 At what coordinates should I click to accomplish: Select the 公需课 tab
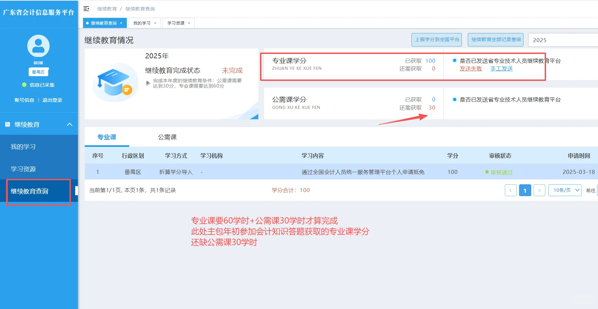click(x=167, y=137)
